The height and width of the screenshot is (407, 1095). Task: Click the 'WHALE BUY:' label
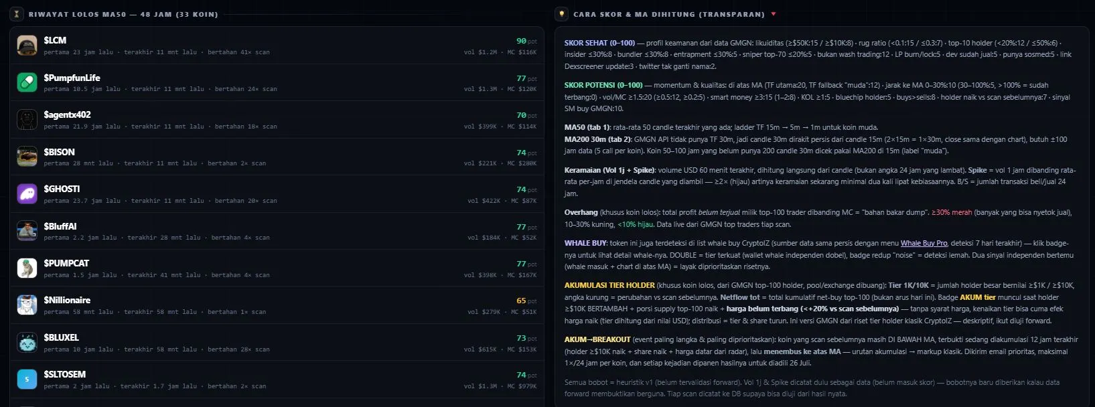point(585,243)
